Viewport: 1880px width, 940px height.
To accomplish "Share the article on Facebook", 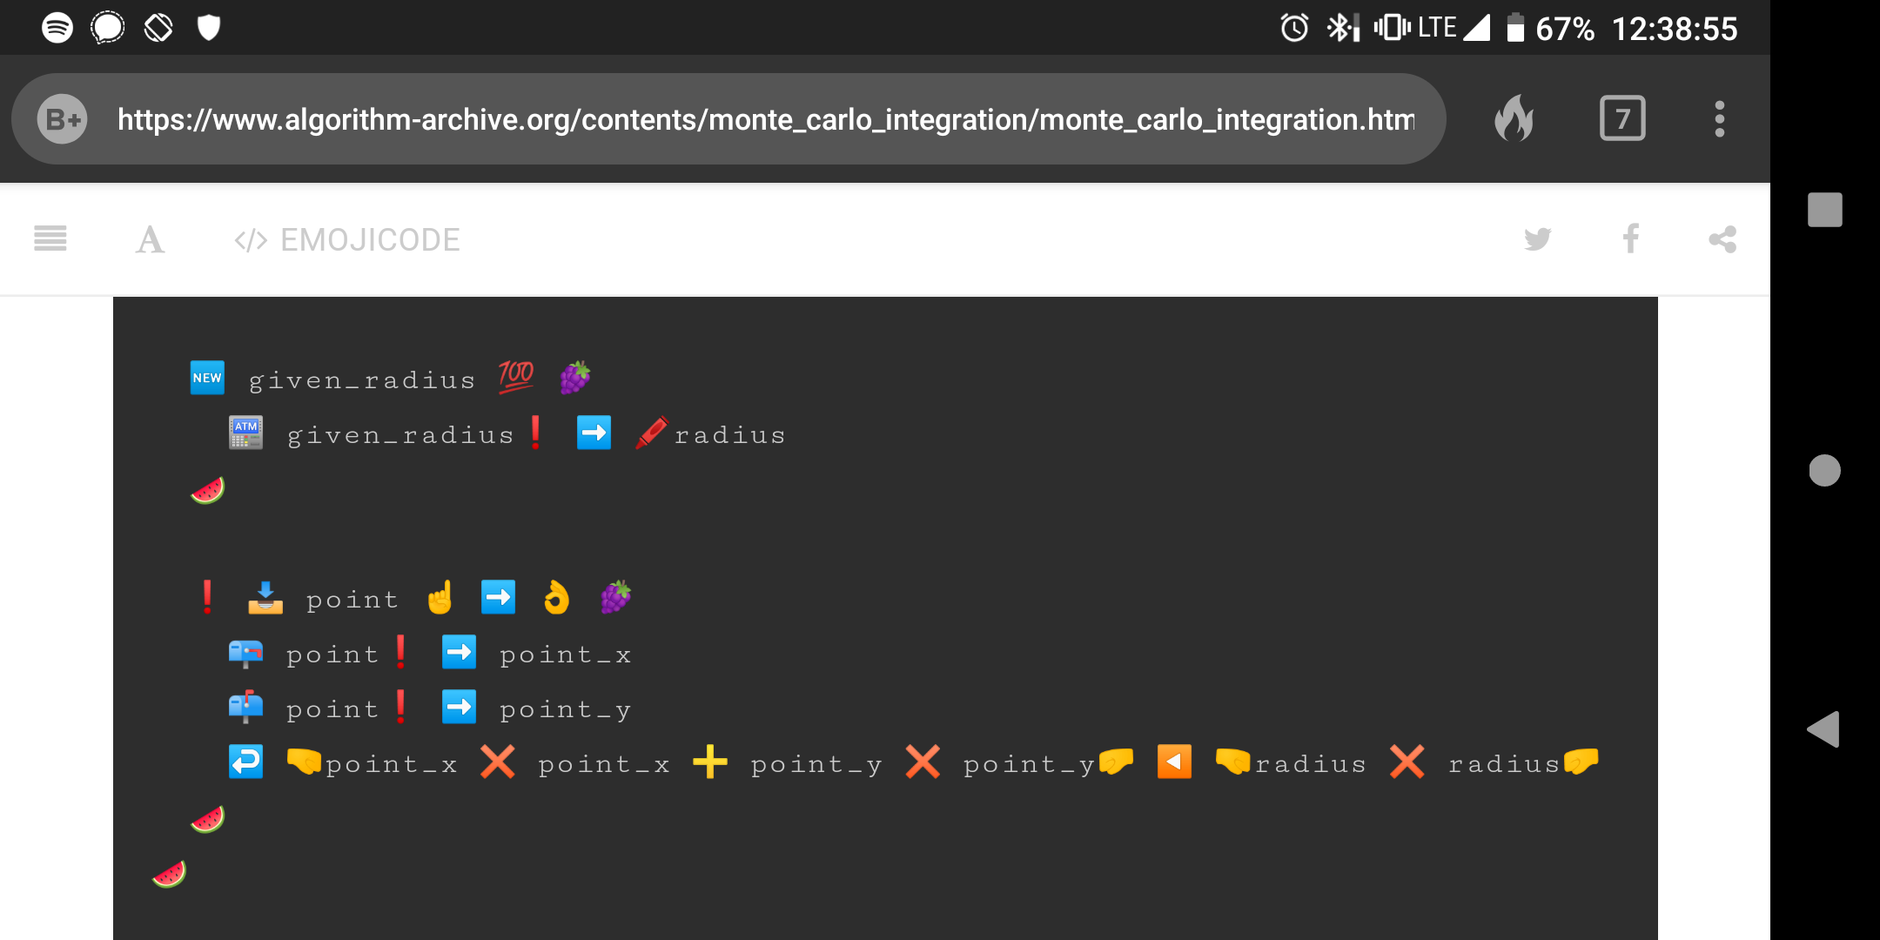I will point(1630,239).
